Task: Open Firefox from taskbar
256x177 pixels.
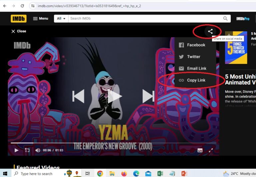Action: [x=124, y=174]
